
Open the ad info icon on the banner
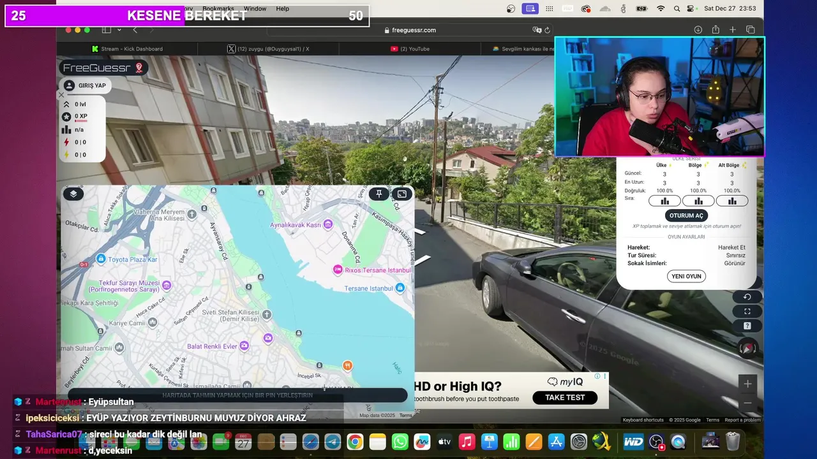[x=597, y=376]
